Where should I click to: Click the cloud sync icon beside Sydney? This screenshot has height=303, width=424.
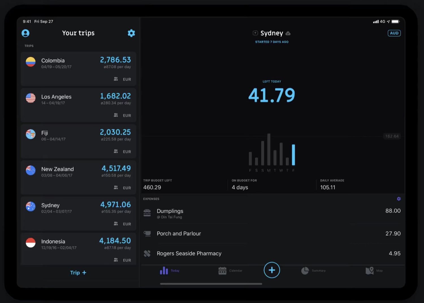pyautogui.click(x=288, y=33)
